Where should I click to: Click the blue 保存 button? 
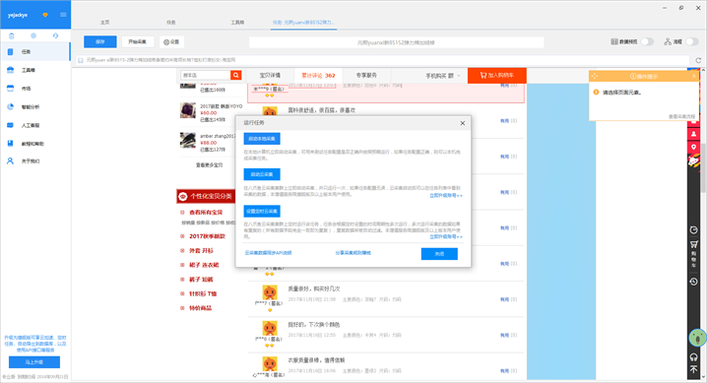click(100, 42)
